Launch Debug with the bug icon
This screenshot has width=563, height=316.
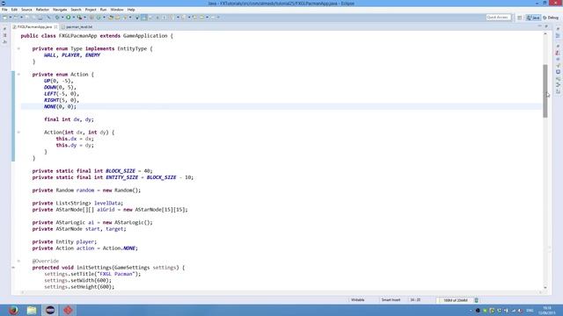coord(57,18)
